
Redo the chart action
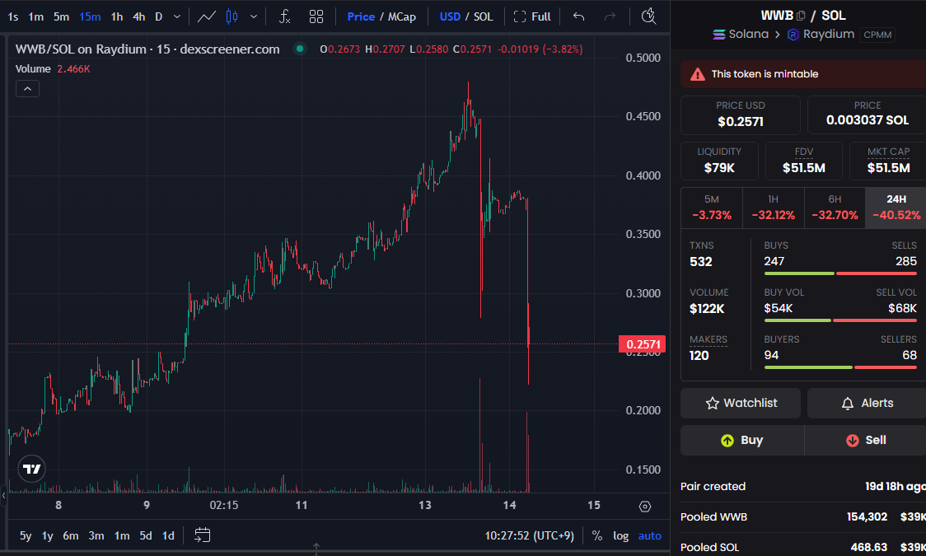coord(610,16)
